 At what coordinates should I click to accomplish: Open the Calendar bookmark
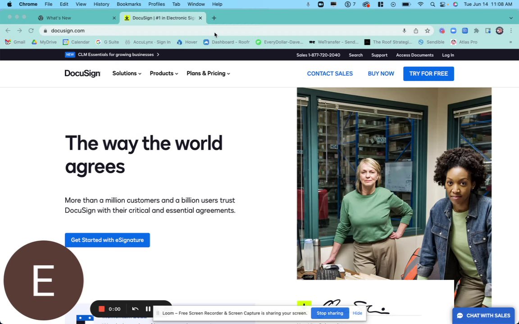click(x=76, y=42)
